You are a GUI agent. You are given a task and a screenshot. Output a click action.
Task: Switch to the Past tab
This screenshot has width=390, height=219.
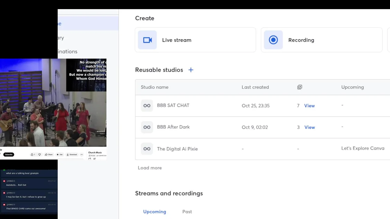(x=187, y=212)
